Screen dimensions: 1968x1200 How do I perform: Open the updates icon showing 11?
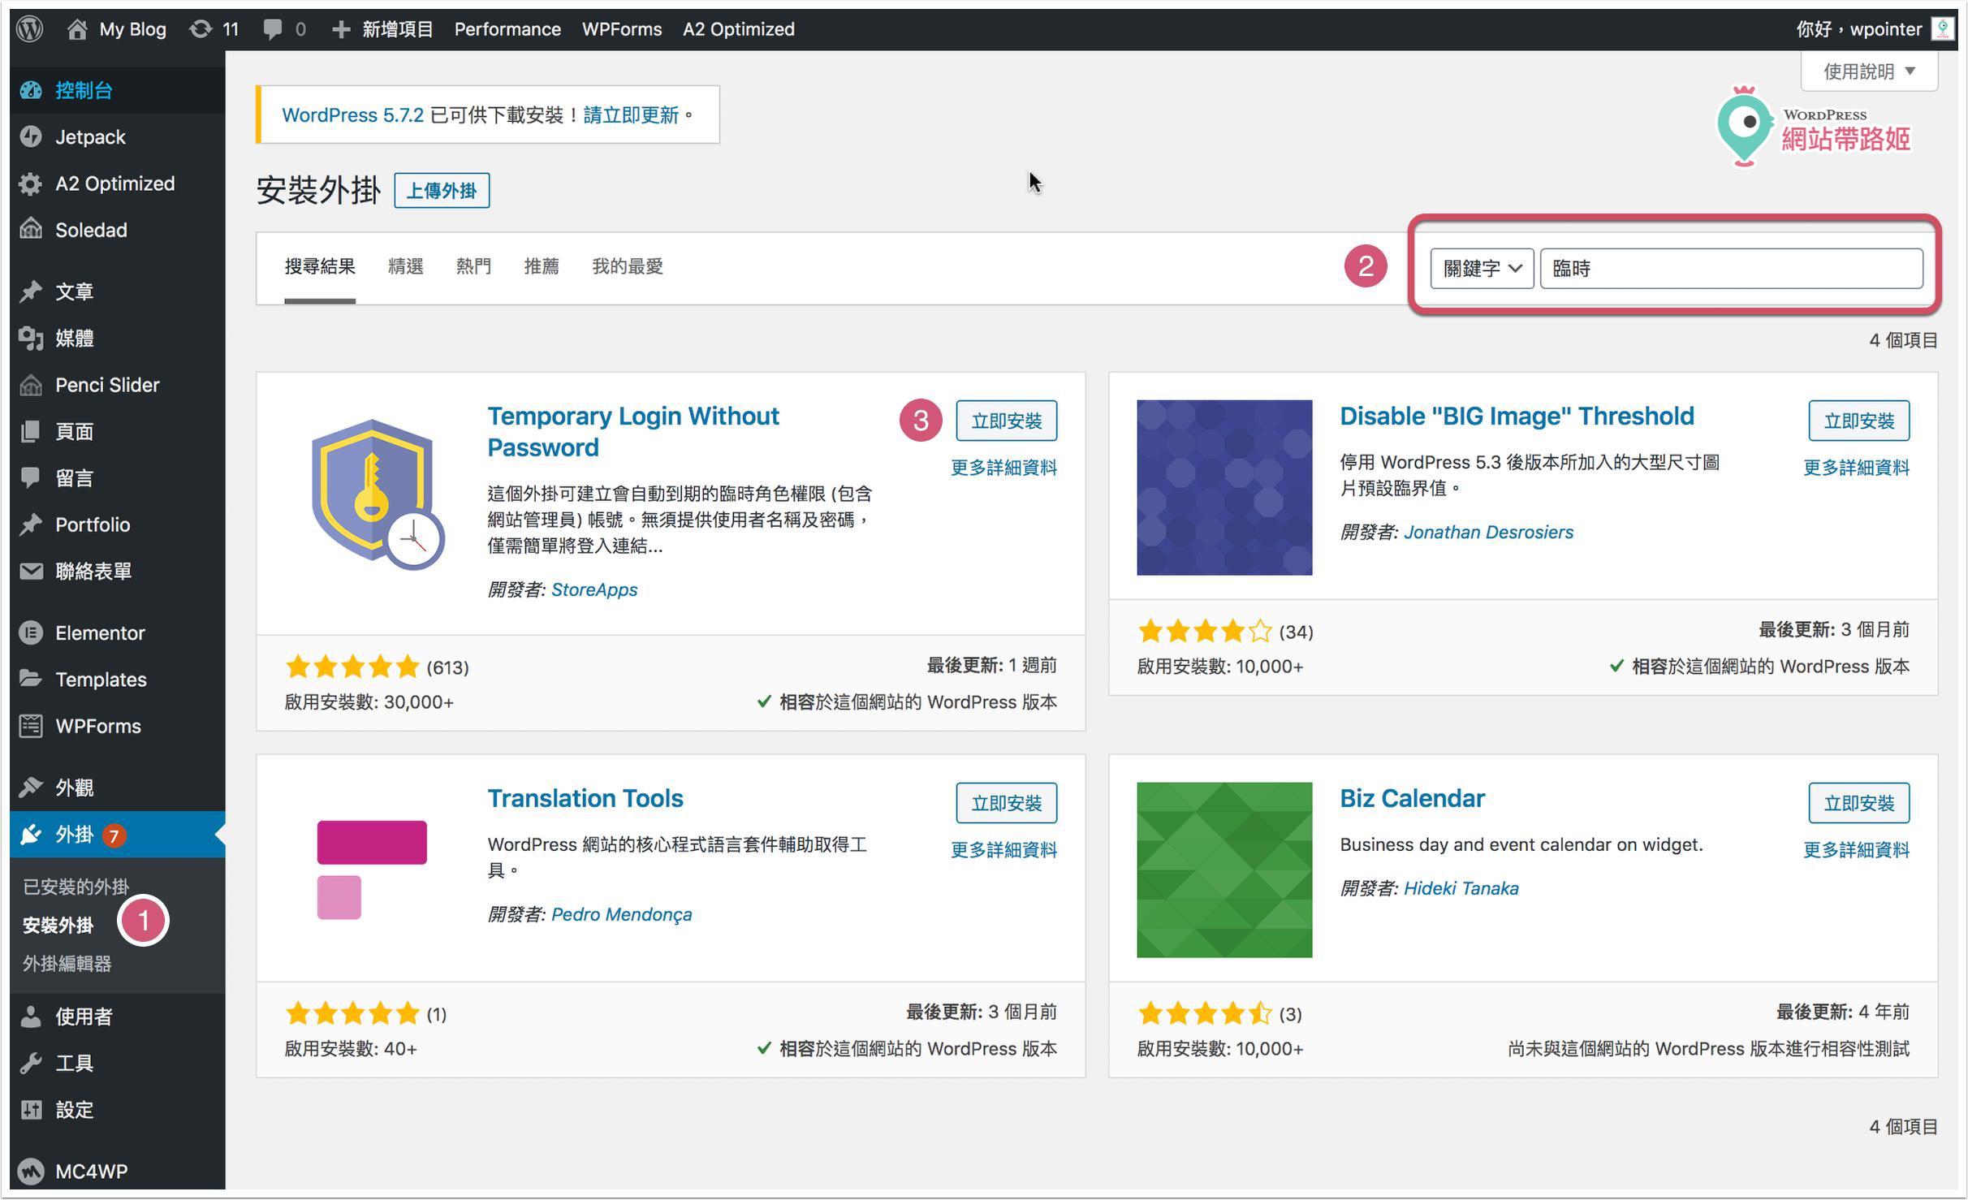(x=200, y=29)
